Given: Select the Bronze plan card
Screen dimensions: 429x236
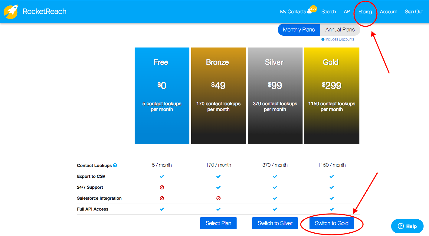Looking at the screenshot, I should [218, 96].
